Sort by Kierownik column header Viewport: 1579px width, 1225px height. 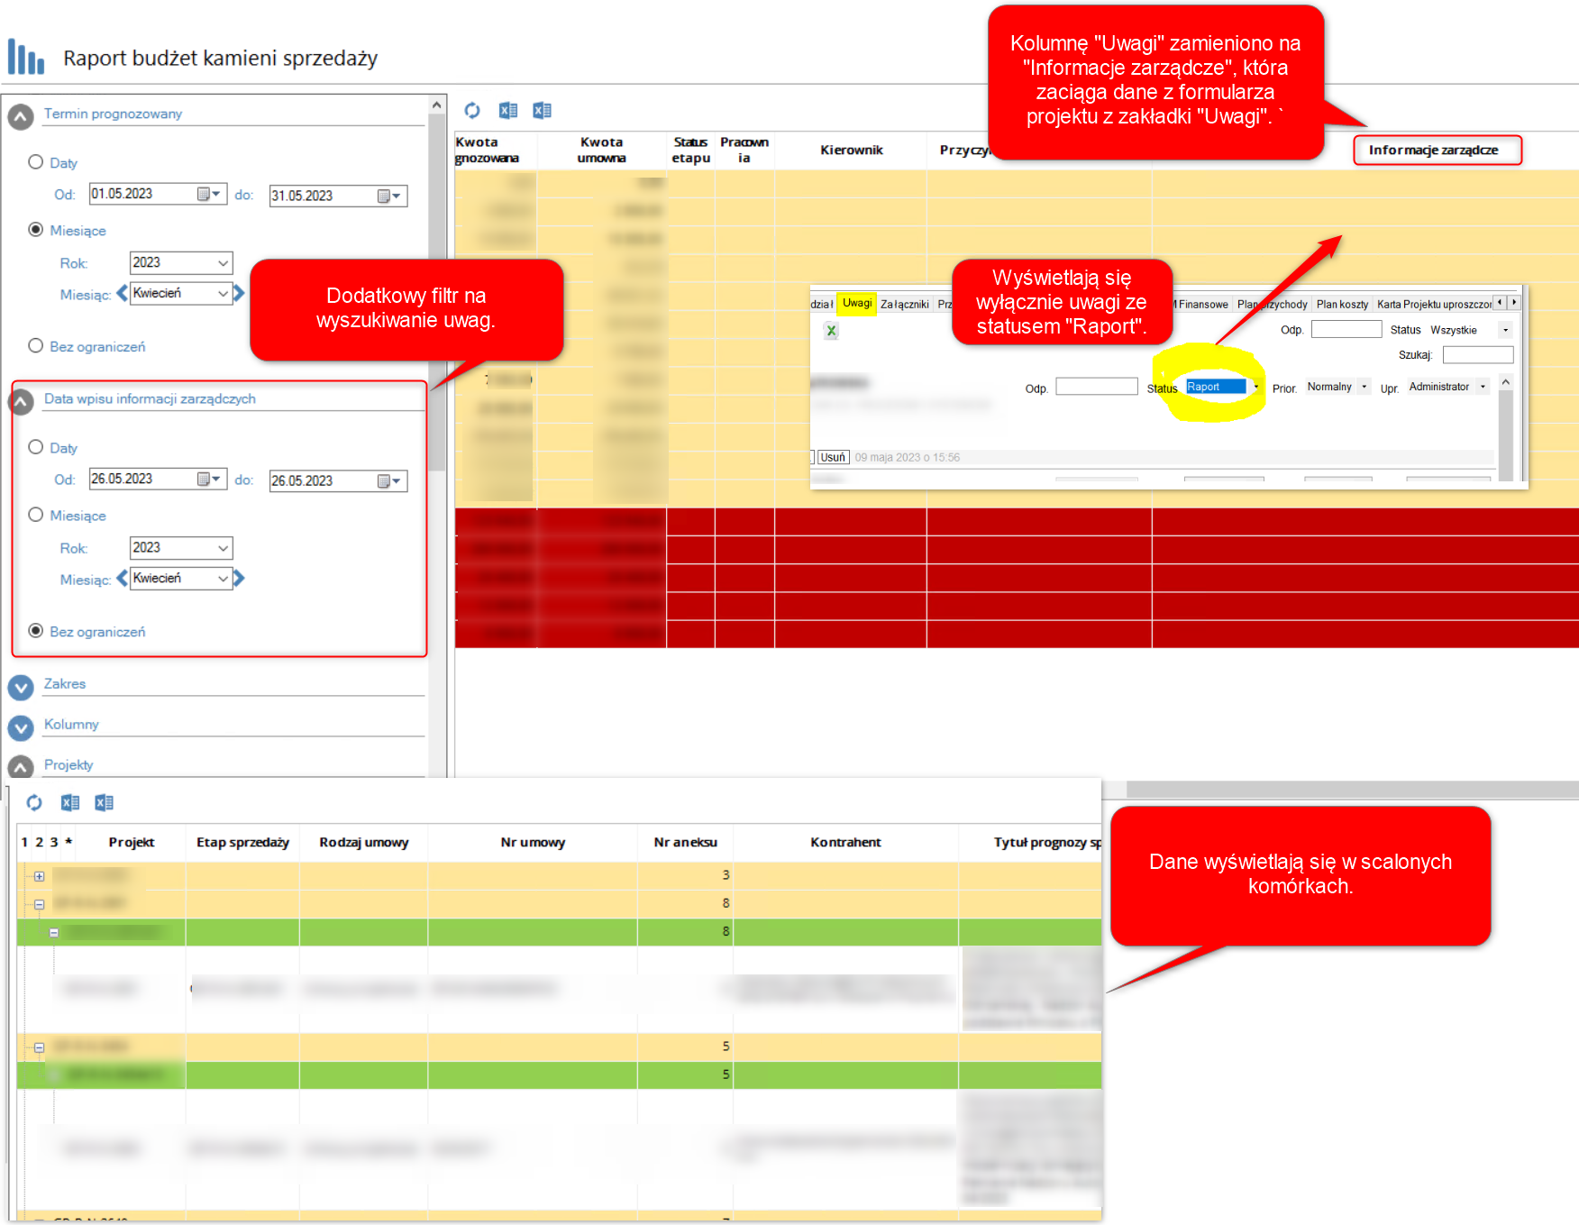point(851,150)
